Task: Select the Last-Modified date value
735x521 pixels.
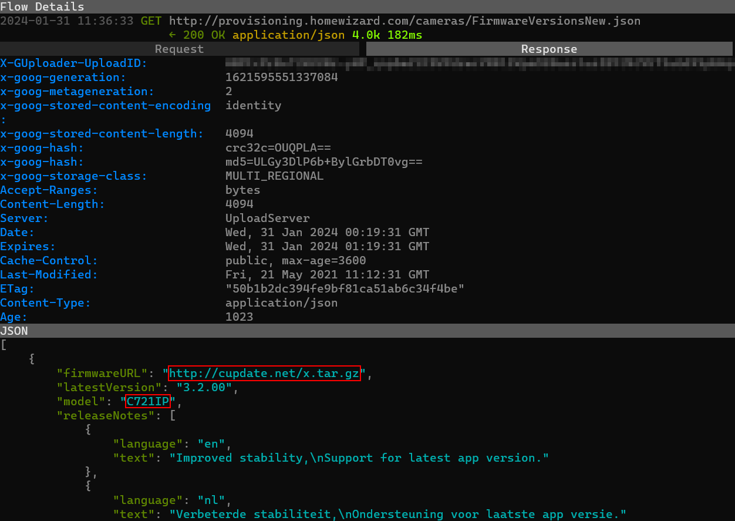Action: (327, 275)
